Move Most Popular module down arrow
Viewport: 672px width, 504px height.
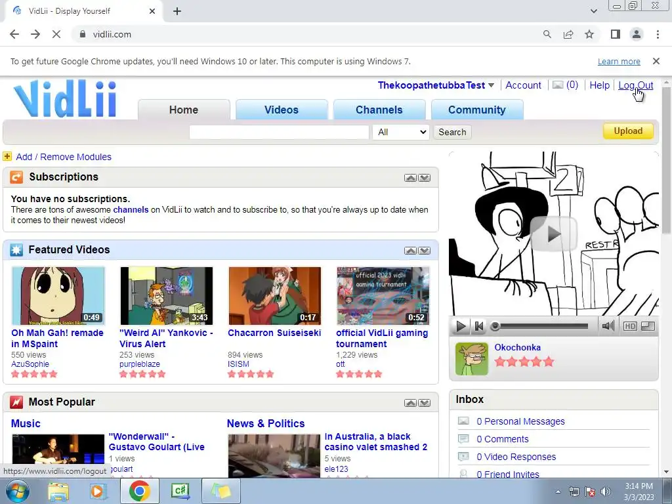[x=425, y=403]
